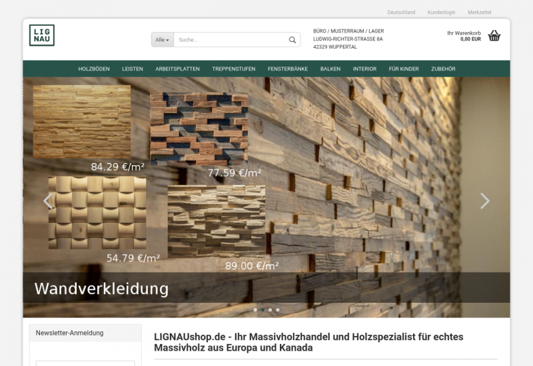Expand the Alle category dropdown
This screenshot has width=533, height=366.
pos(163,40)
